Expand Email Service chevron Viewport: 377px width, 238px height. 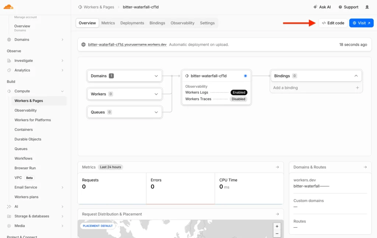[x=62, y=188]
